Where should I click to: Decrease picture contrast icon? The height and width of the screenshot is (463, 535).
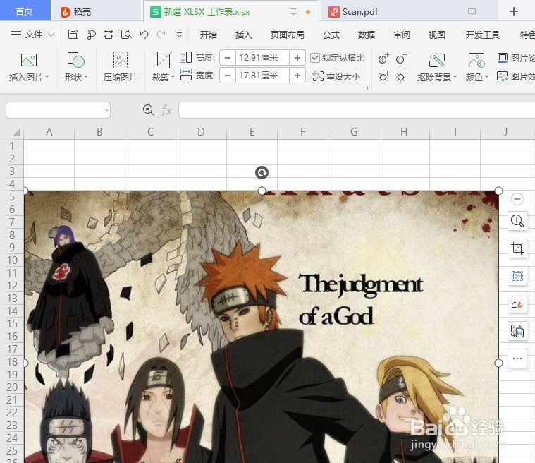(x=401, y=59)
